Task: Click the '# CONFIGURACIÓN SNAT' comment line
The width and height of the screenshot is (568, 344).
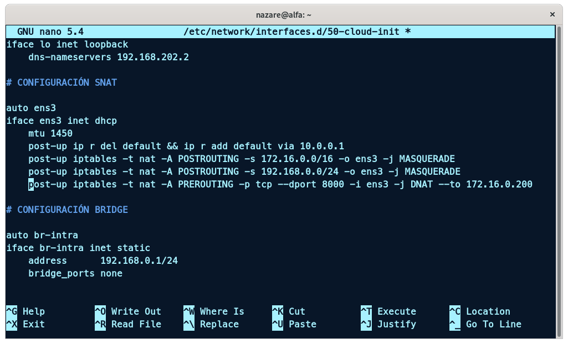Action: coord(62,82)
